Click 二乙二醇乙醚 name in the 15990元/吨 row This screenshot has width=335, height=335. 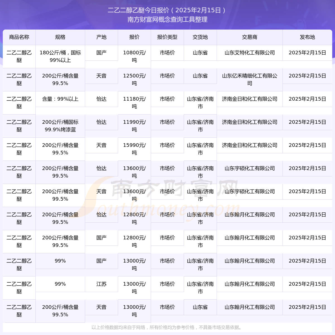point(19,149)
